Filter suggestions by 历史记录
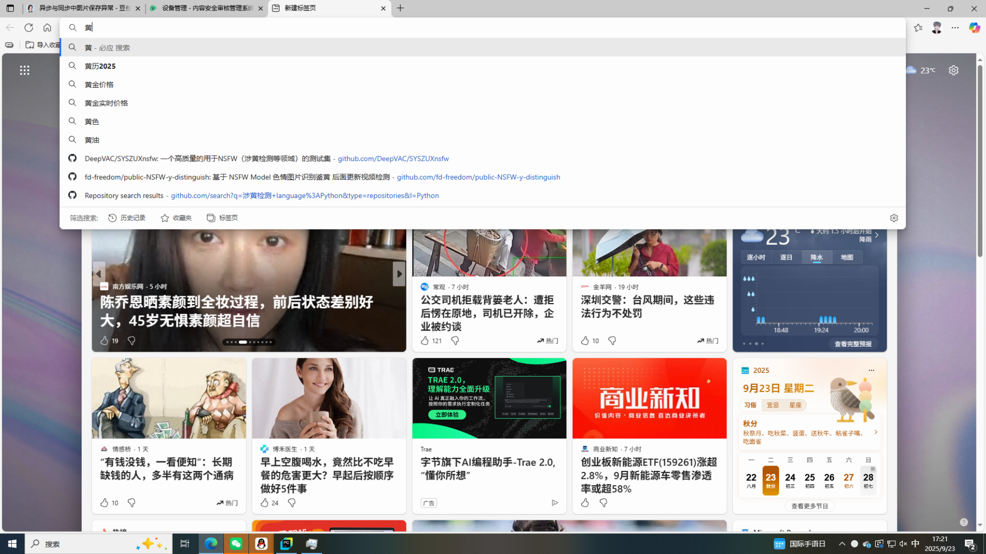Viewport: 986px width, 554px height. 127,218
